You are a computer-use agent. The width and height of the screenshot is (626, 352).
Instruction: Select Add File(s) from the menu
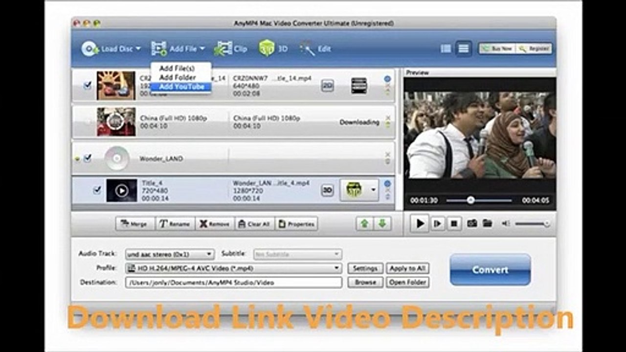point(177,68)
